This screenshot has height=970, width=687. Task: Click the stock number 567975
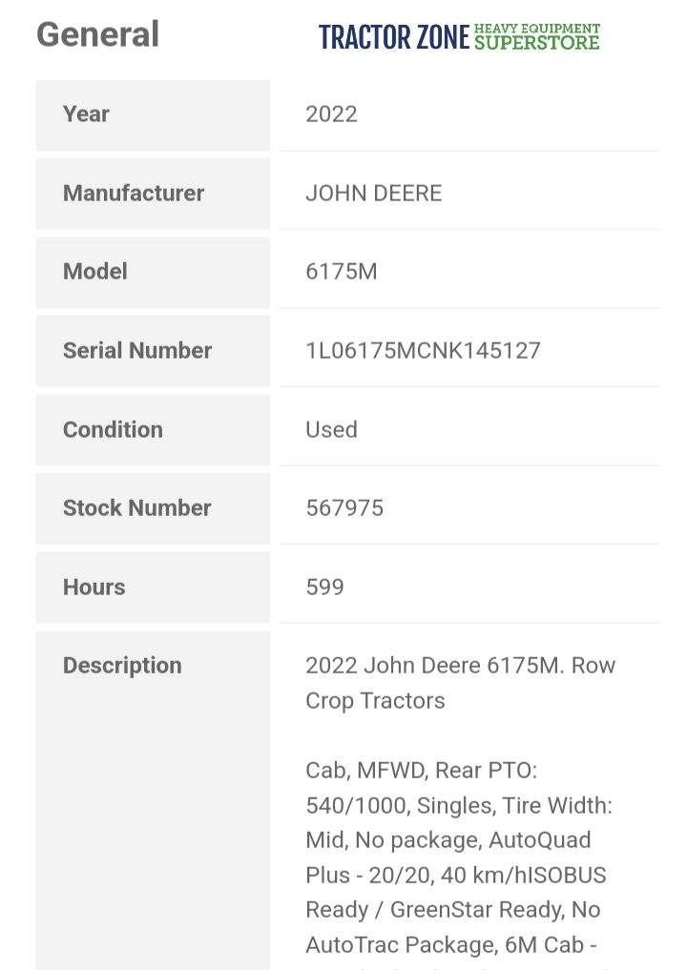pyautogui.click(x=344, y=508)
